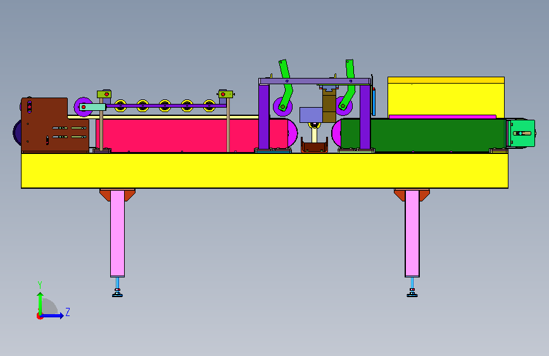The width and height of the screenshot is (549, 356).
Task: Select the long yellow base frame
Action: [x=264, y=170]
